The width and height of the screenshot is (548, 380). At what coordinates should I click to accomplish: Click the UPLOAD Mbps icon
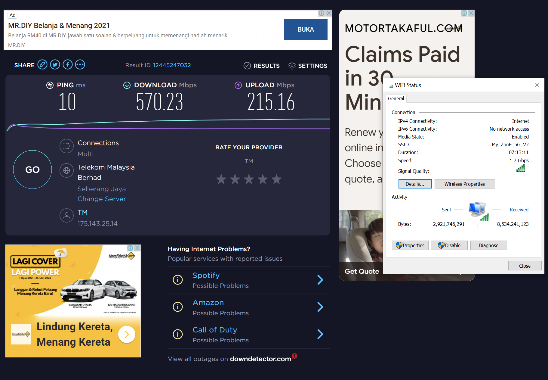[x=238, y=85]
